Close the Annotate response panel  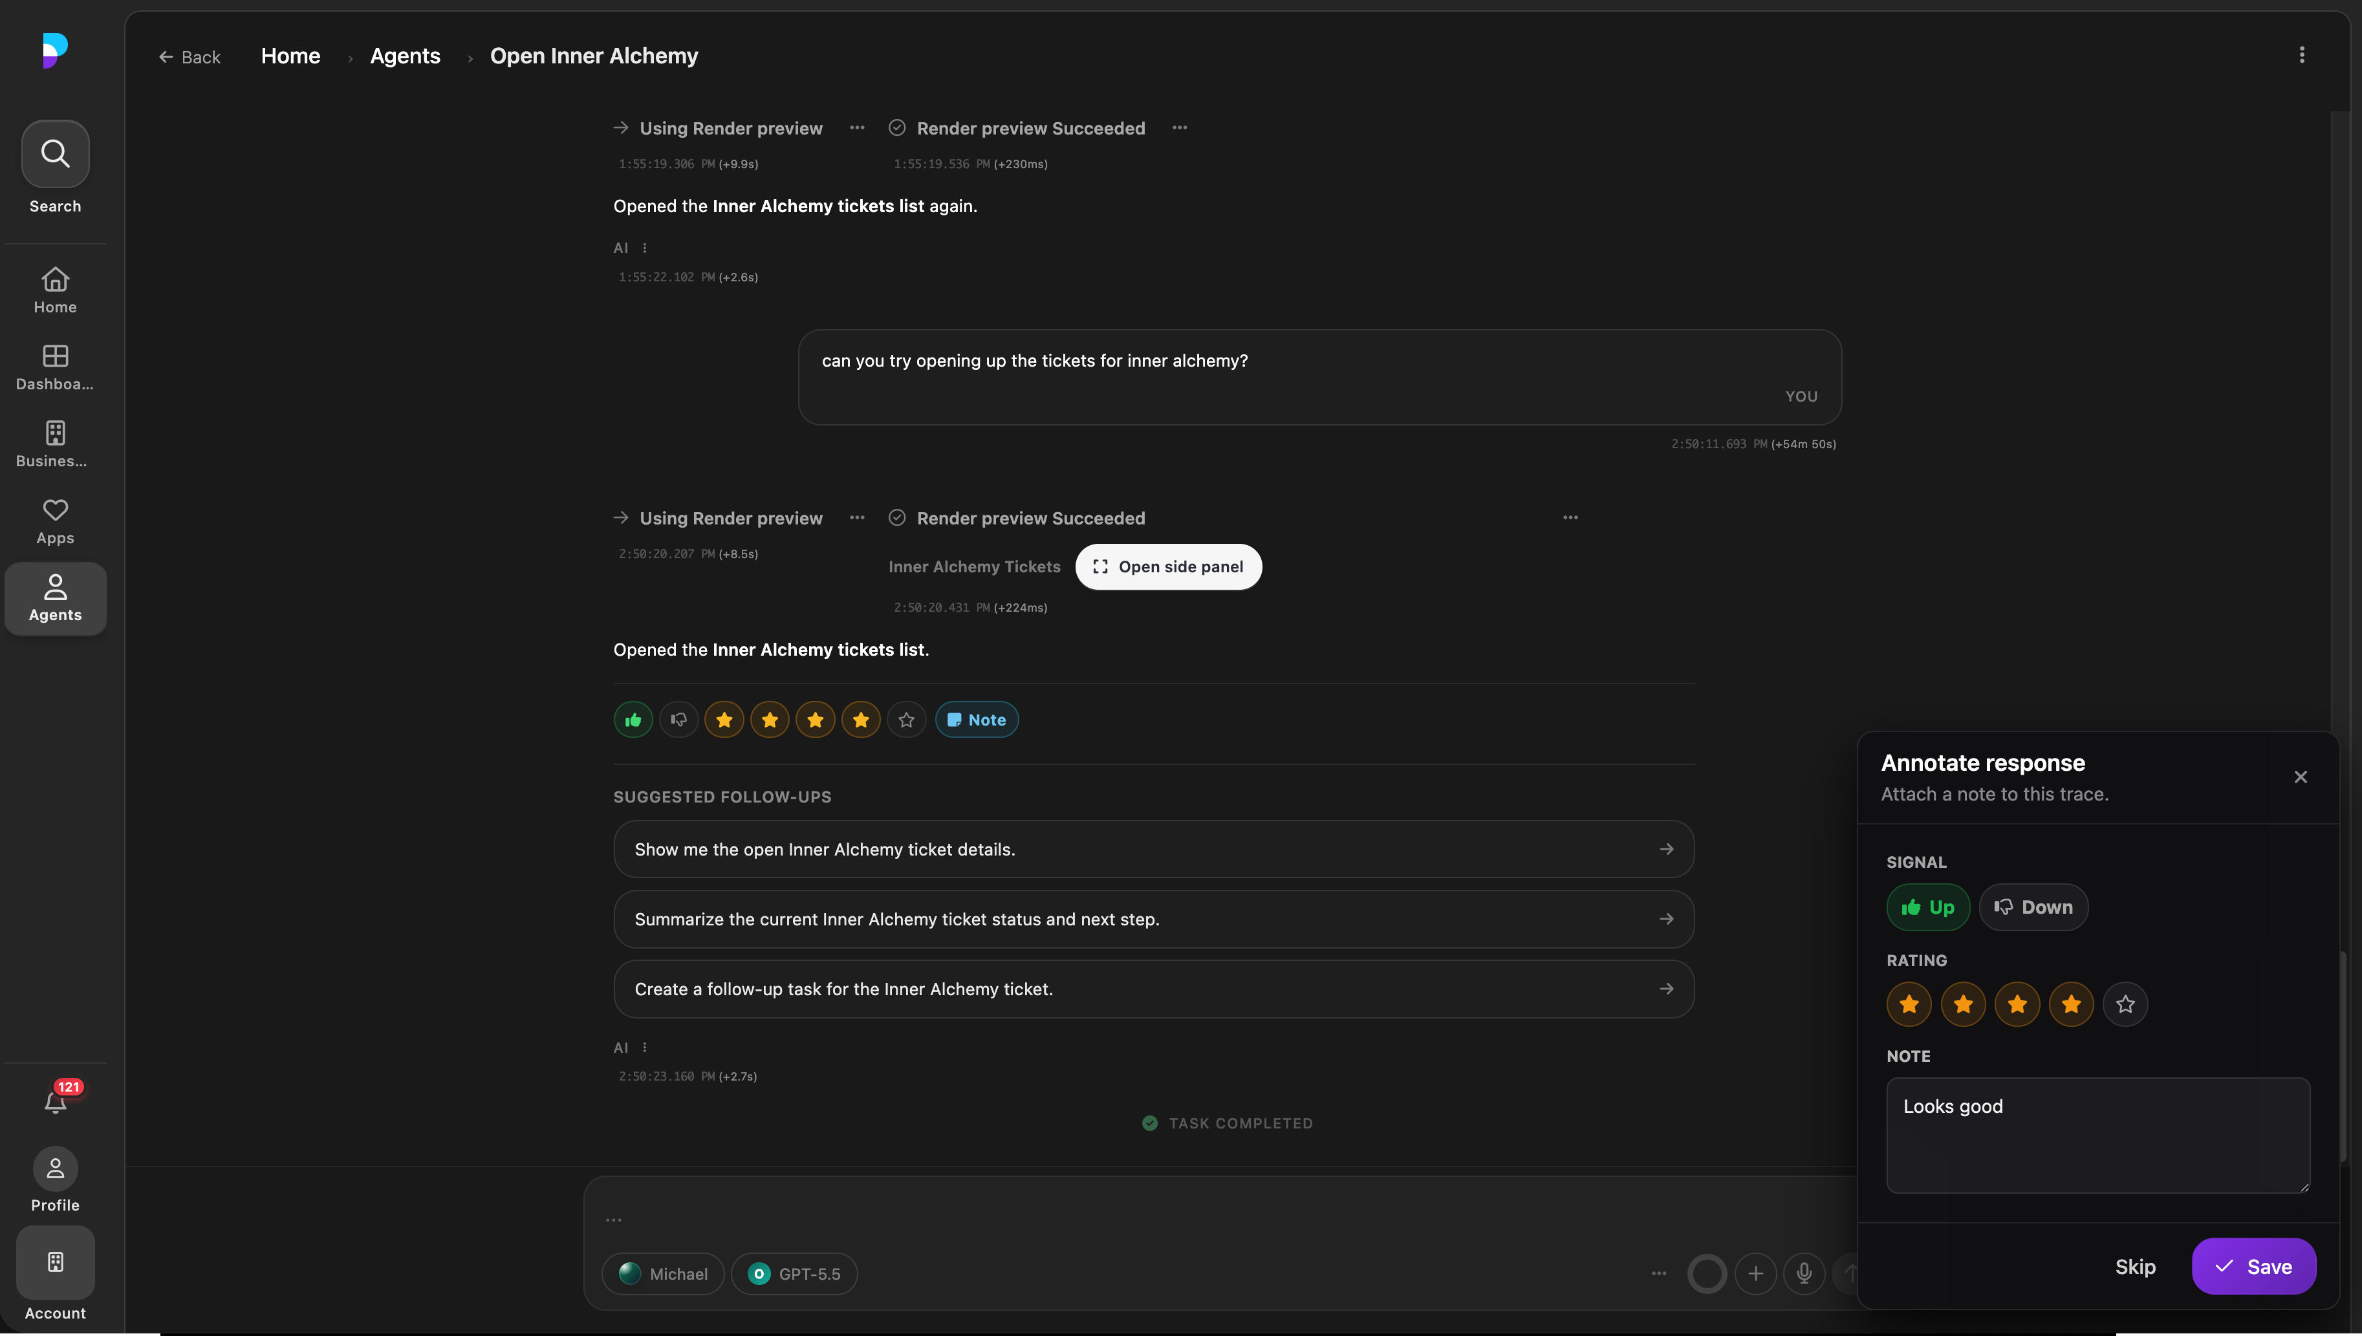[x=2300, y=776]
